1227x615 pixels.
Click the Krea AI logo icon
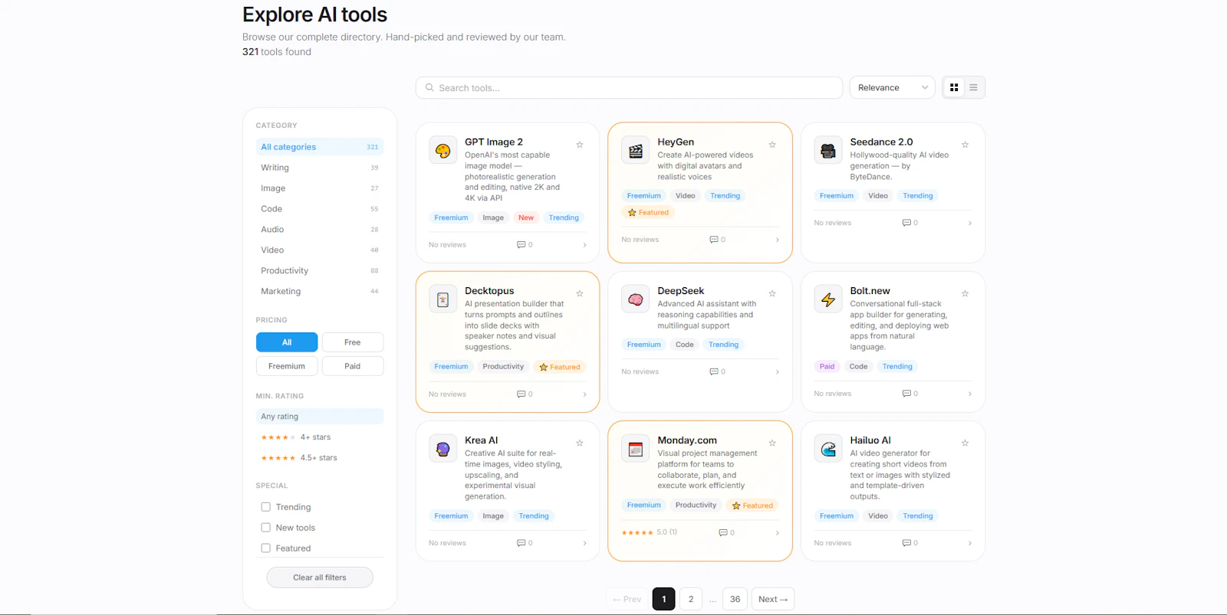point(443,449)
